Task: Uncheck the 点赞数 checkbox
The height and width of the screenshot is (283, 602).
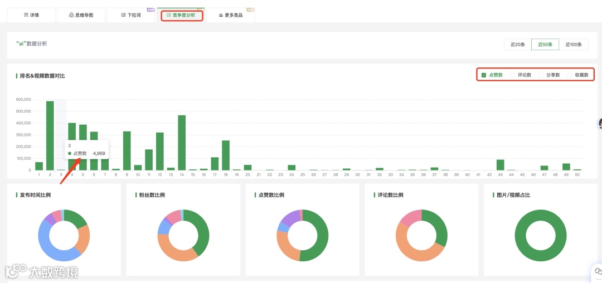Action: coord(484,75)
